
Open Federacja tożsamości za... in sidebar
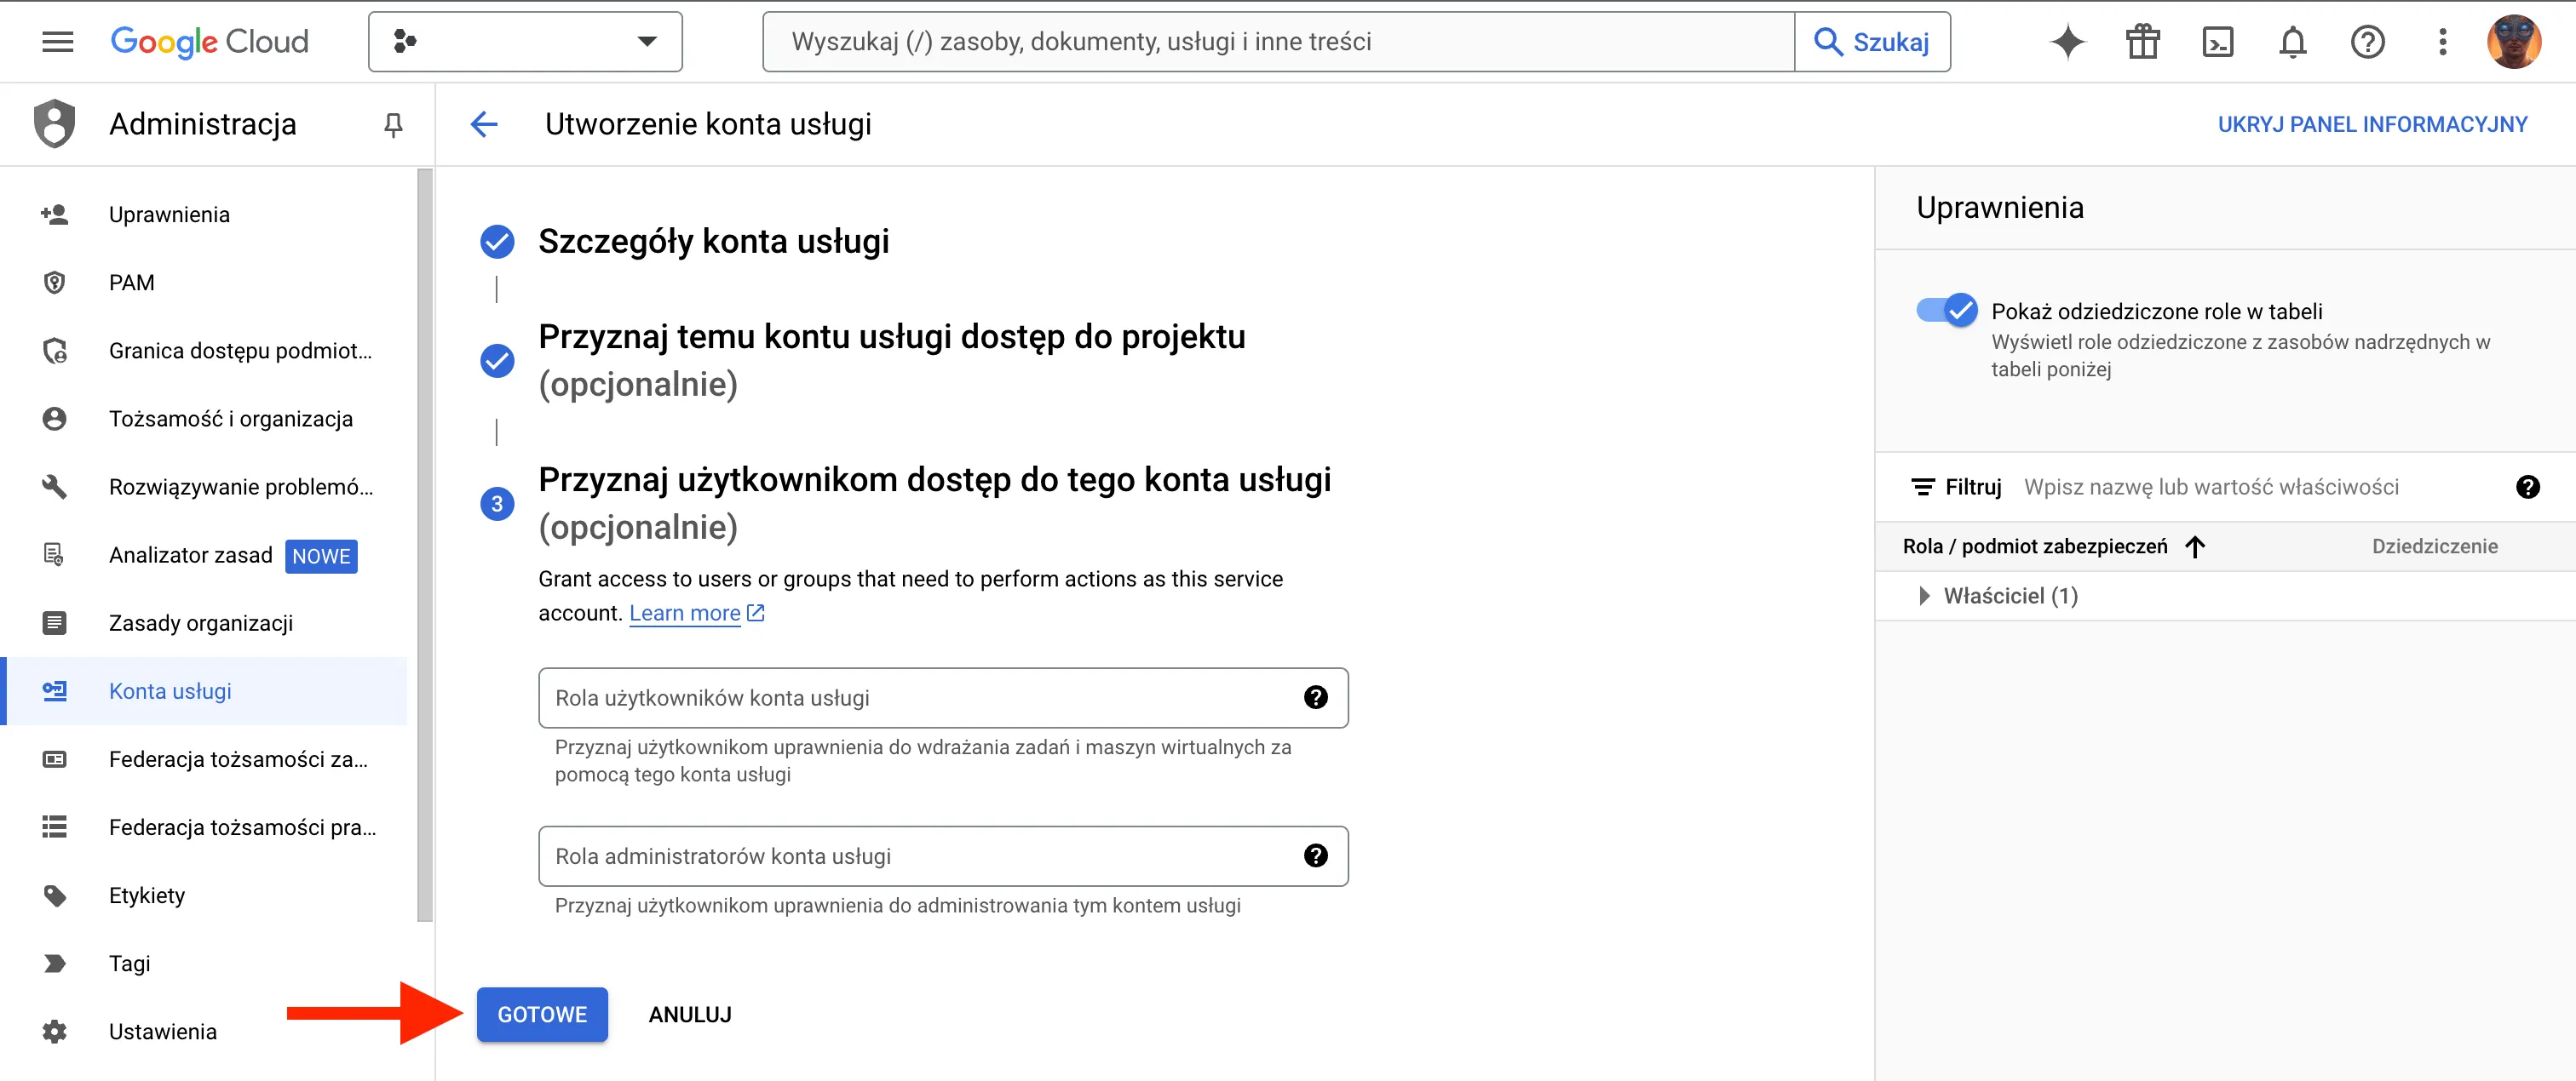(204, 759)
